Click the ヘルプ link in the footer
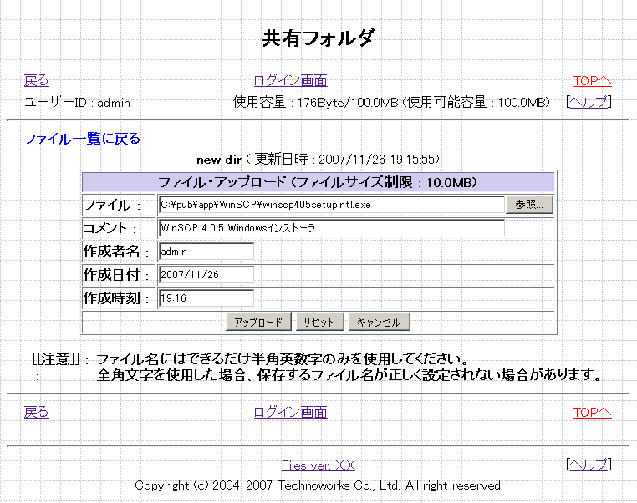 click(x=589, y=465)
